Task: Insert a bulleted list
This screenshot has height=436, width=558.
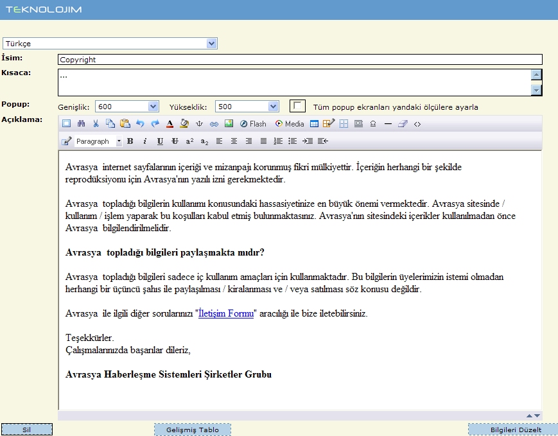Action: 293,141
